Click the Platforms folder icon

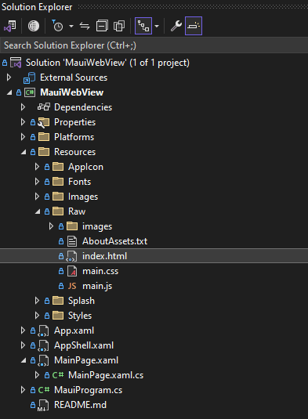(44, 137)
